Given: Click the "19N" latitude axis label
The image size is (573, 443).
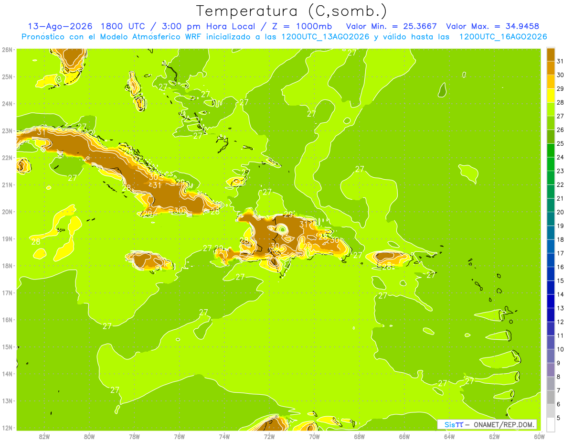Looking at the screenshot, I should coord(7,239).
